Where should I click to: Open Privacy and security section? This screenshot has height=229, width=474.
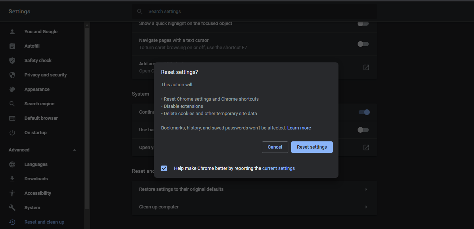pos(45,75)
